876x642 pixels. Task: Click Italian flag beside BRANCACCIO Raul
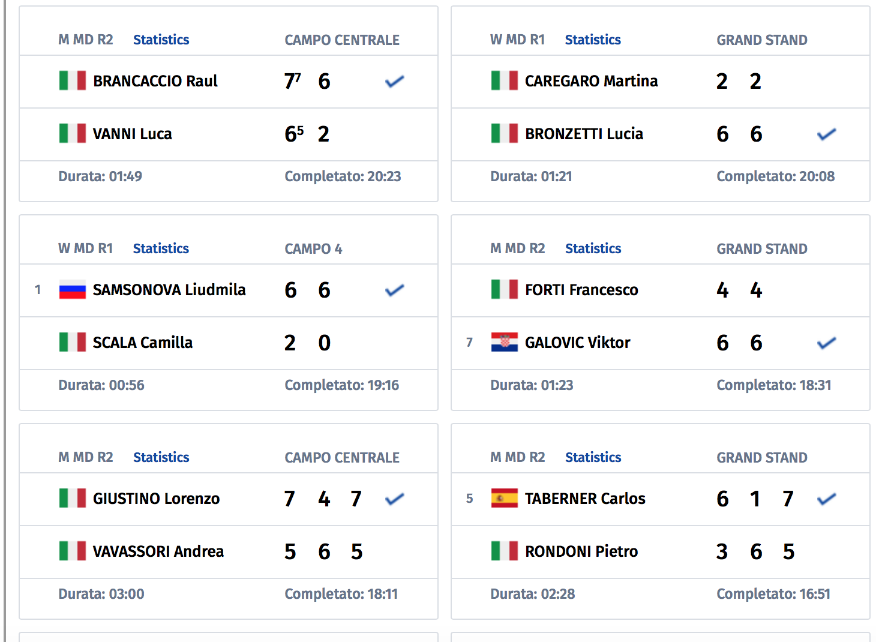tap(73, 80)
